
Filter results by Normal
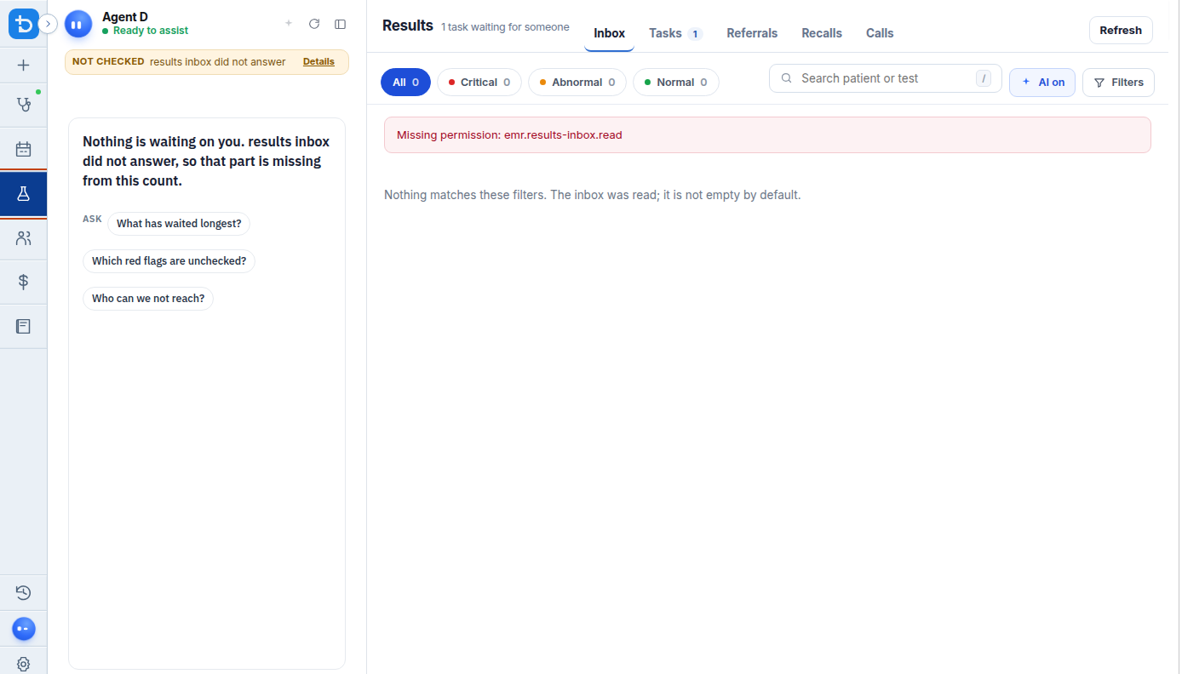tap(676, 83)
